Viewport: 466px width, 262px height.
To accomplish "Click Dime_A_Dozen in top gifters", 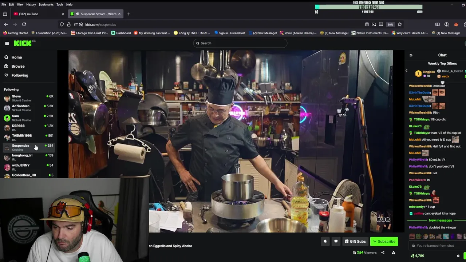I will pyautogui.click(x=452, y=71).
